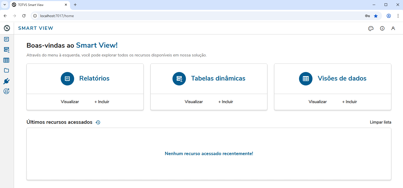Reload the page with the refresh icon
The image size is (403, 188).
pyautogui.click(x=24, y=16)
